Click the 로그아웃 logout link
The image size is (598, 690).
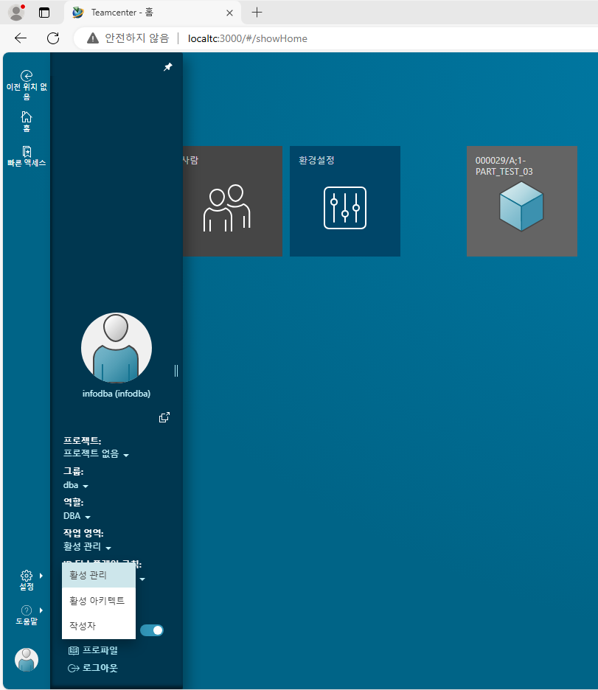pos(99,668)
